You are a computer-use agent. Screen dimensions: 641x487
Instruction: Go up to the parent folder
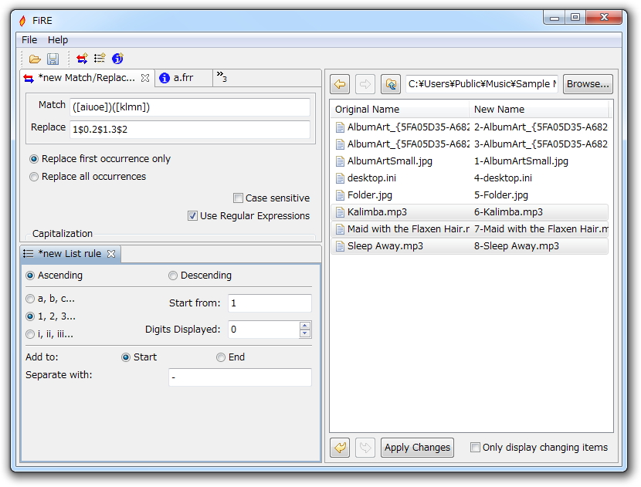coord(391,84)
